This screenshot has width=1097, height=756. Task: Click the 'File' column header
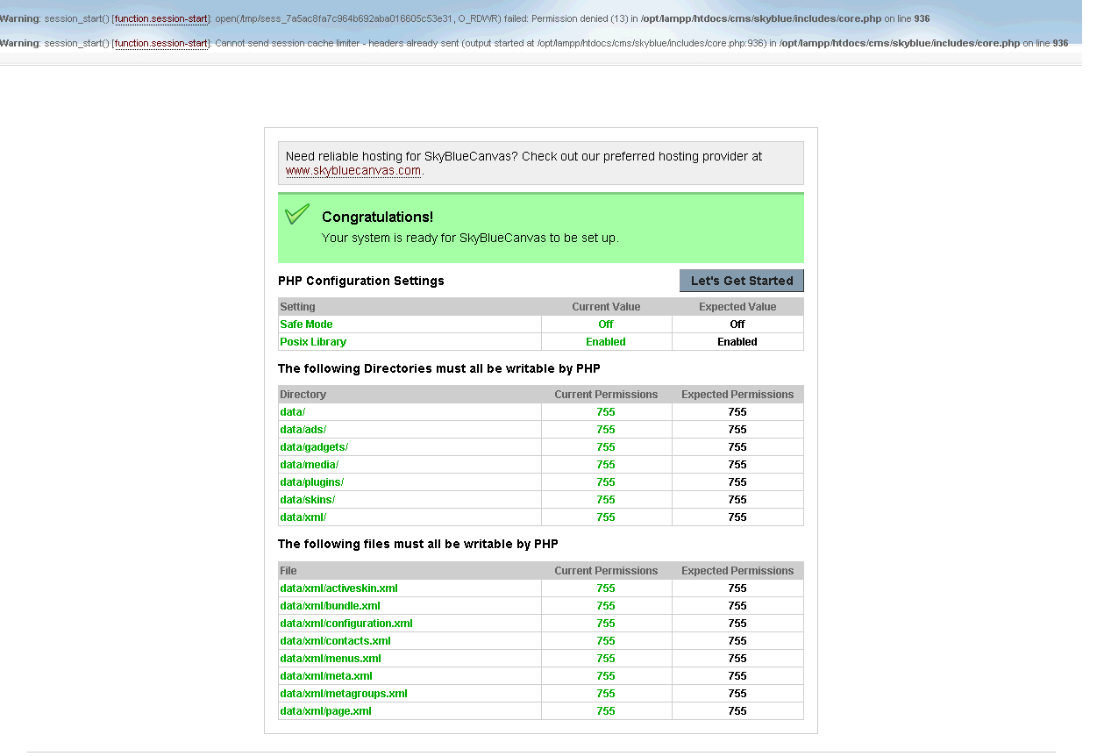click(x=288, y=571)
